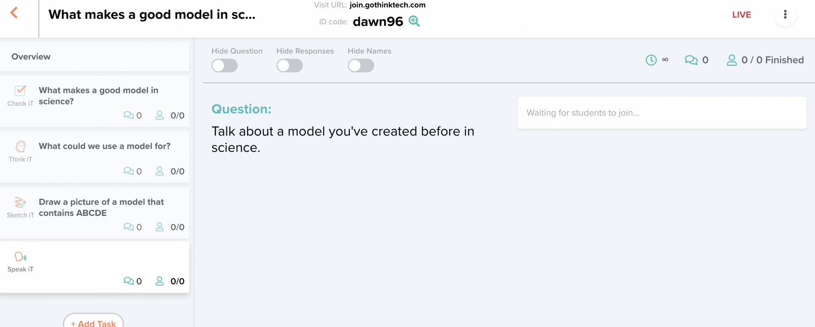This screenshot has height=327, width=815.
Task: Click the Think iT head icon
Action: 20,147
